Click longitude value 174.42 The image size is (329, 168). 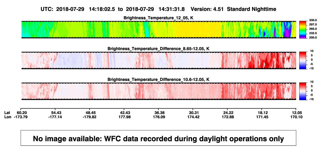click(x=193, y=117)
